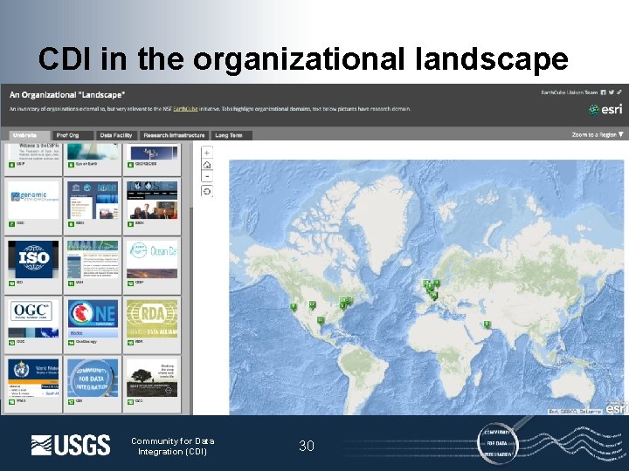Click the green number 12 badge under Ocean Data

[x=130, y=283]
